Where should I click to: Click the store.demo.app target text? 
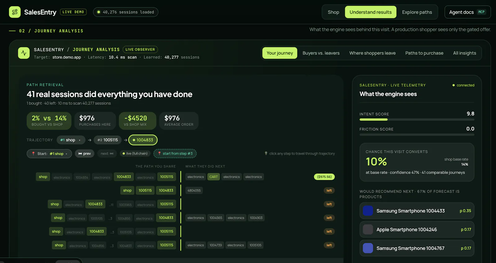tap(67, 57)
